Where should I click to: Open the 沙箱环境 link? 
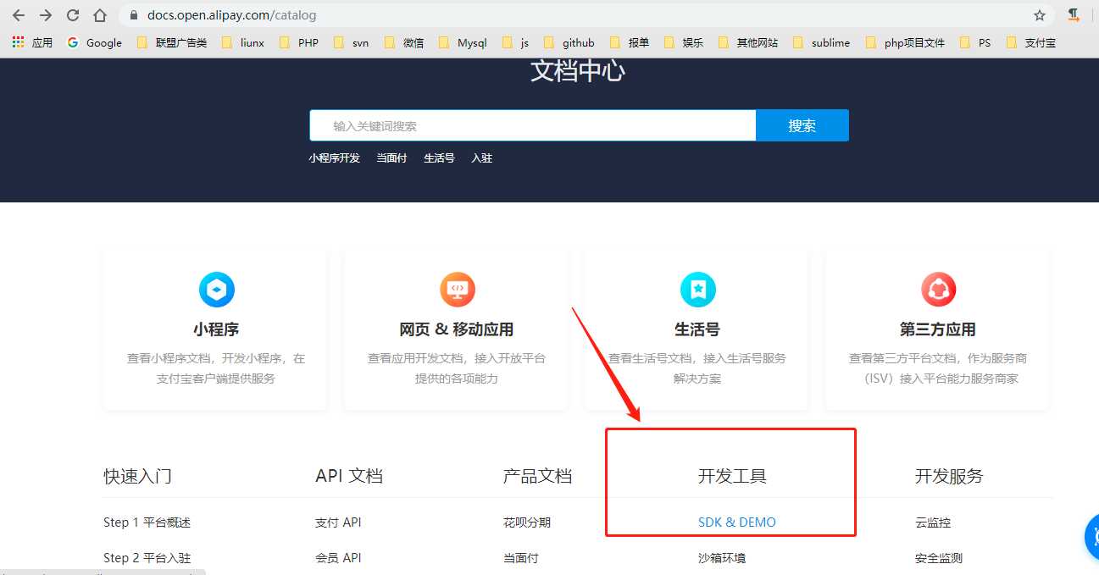click(722, 558)
